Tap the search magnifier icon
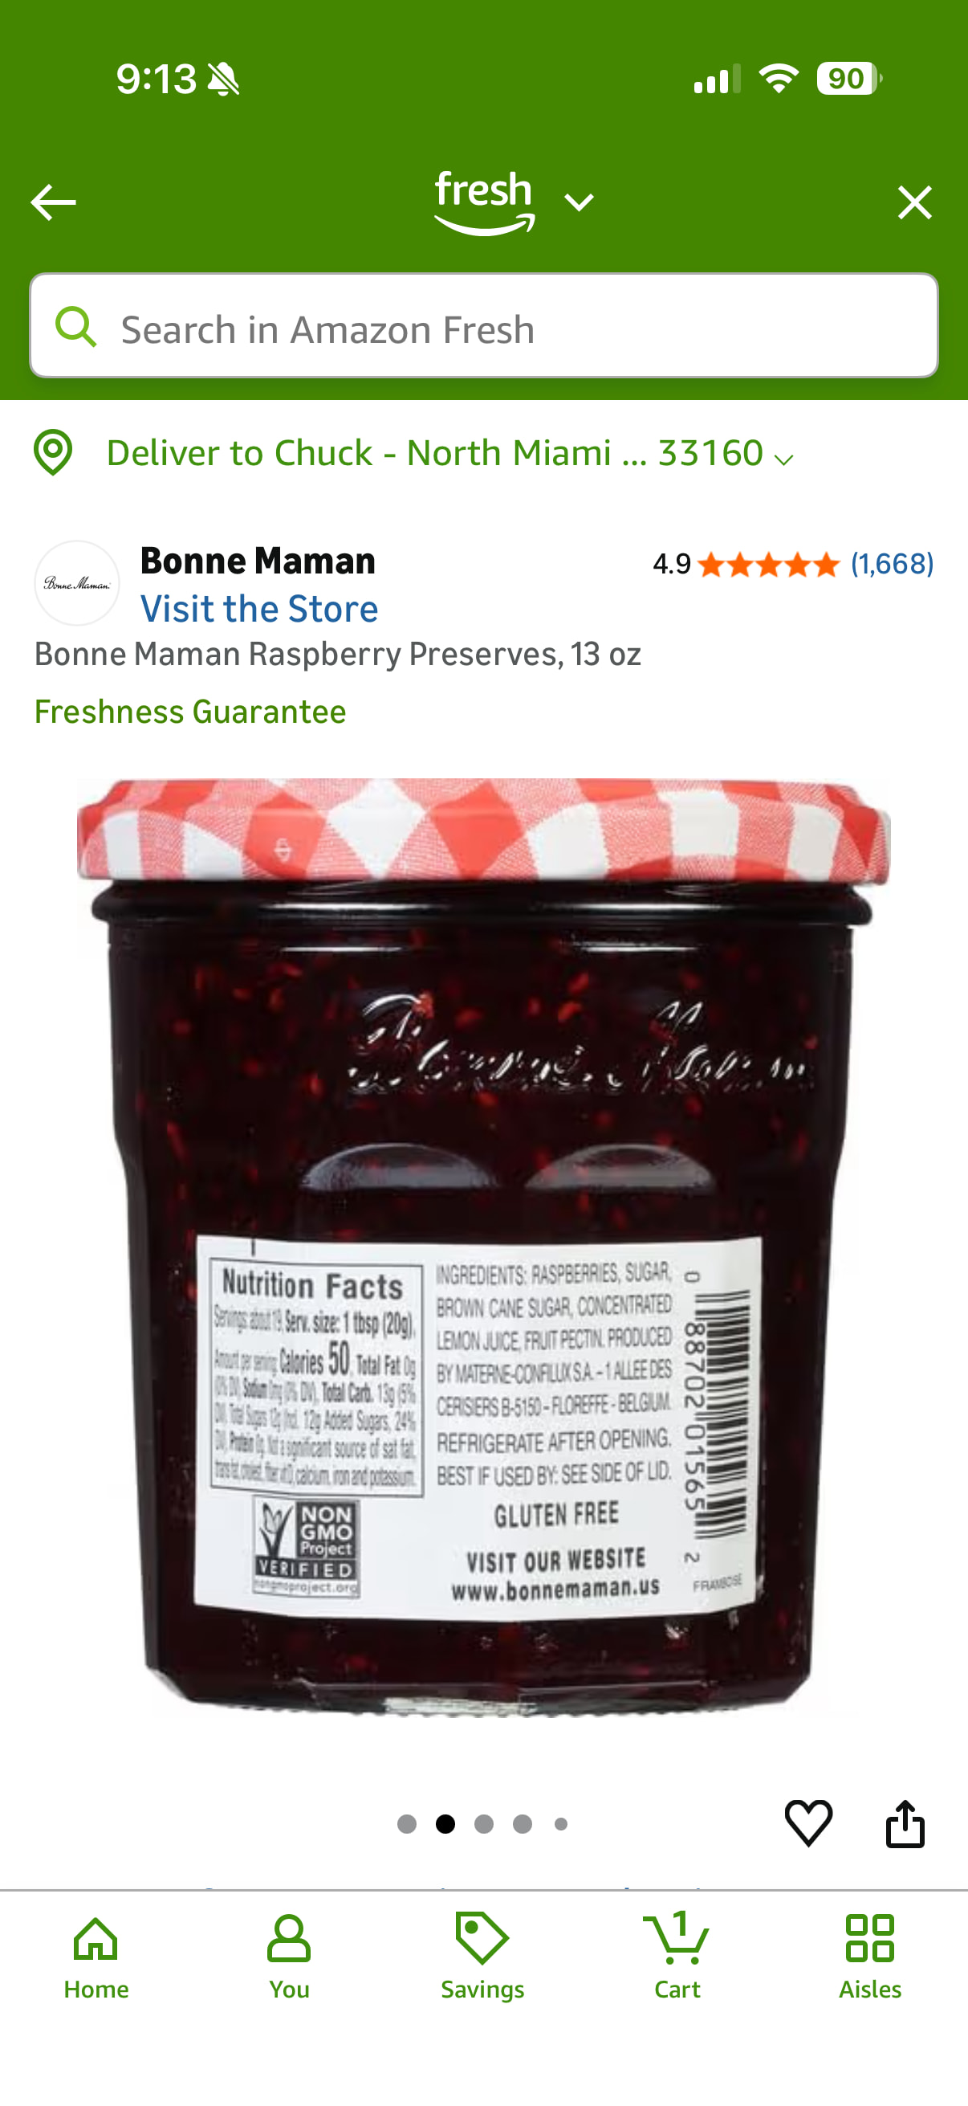The width and height of the screenshot is (968, 2106). pyautogui.click(x=76, y=327)
